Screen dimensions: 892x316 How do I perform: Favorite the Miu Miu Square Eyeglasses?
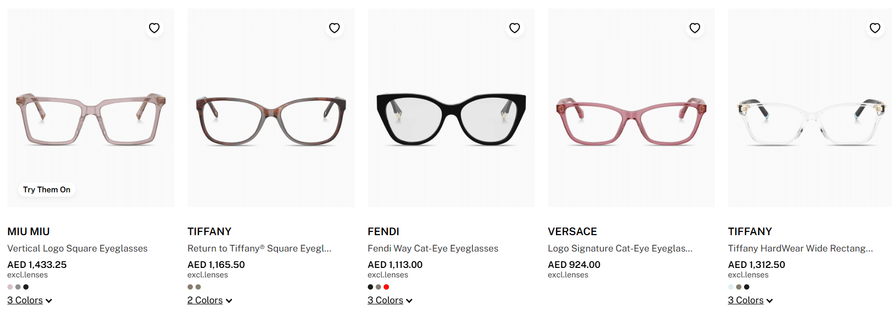click(x=154, y=28)
